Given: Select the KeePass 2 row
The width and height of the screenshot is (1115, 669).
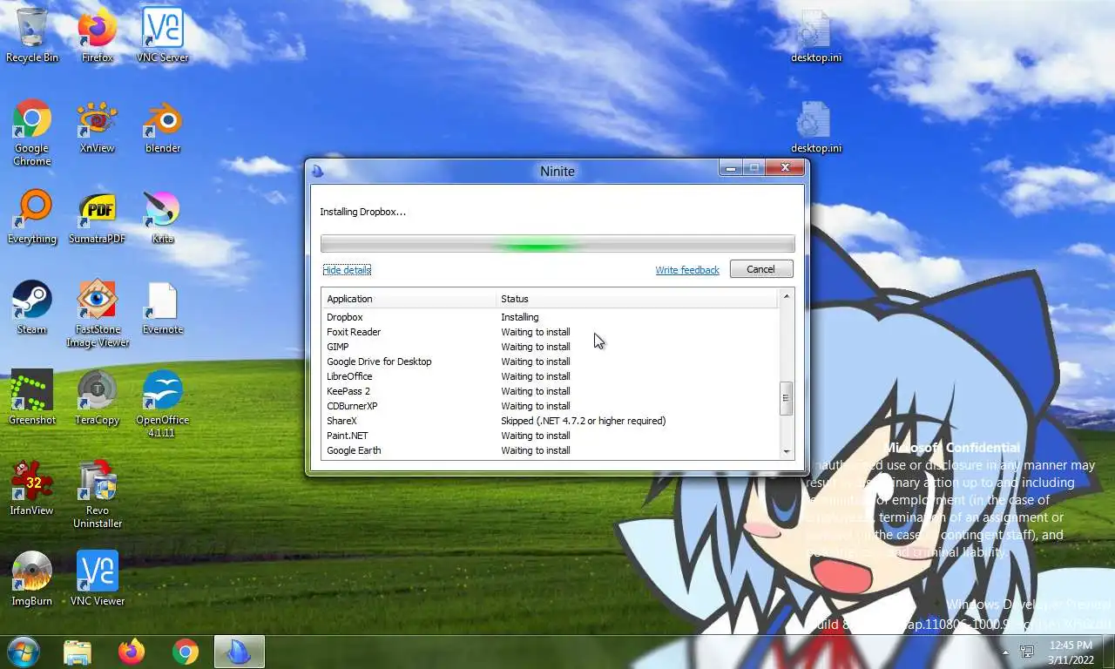Looking at the screenshot, I should click(550, 391).
